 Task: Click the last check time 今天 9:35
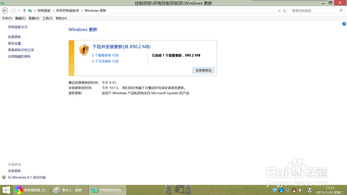[109, 82]
